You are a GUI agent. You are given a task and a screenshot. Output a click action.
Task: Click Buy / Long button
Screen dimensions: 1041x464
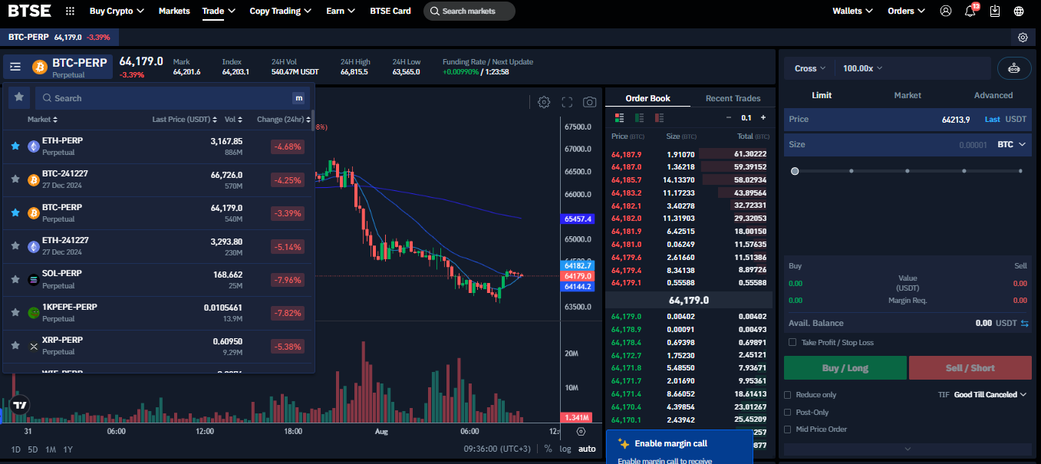coord(845,368)
